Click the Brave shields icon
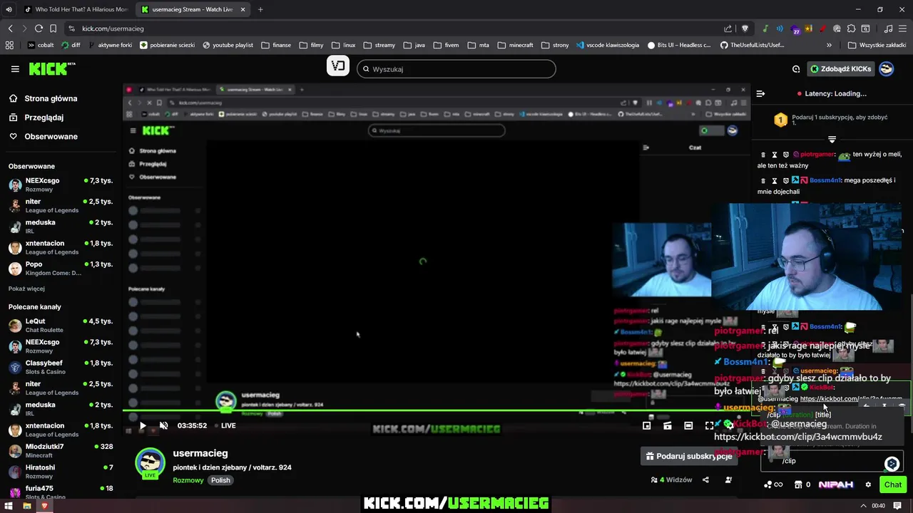The width and height of the screenshot is (913, 513). click(745, 28)
